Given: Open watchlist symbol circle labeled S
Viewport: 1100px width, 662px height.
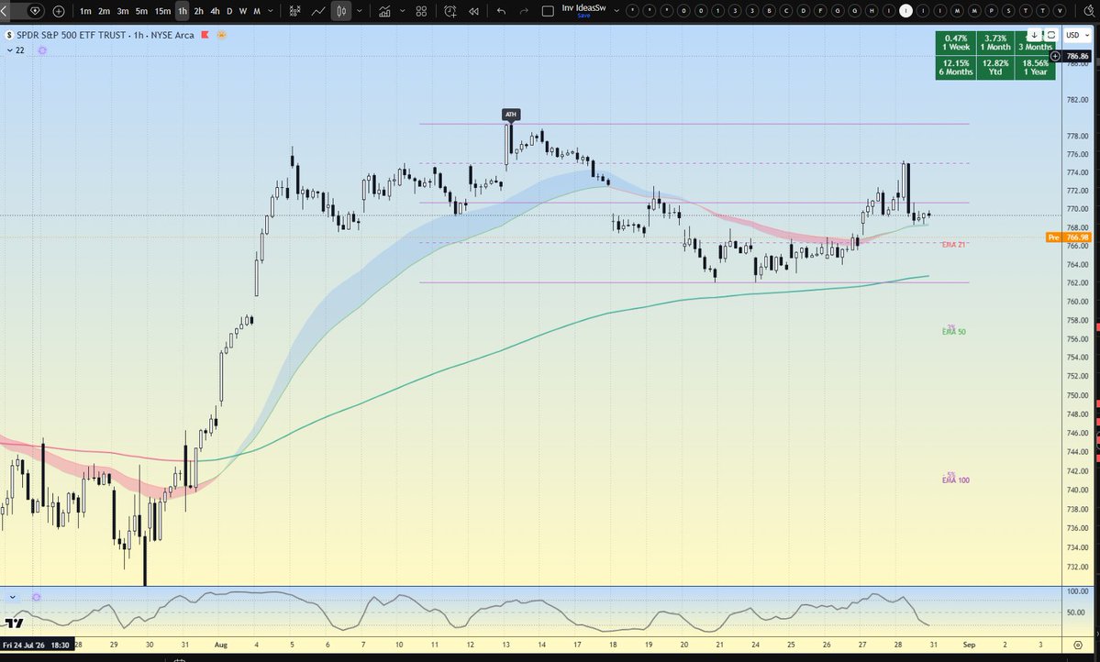Looking at the screenshot, I should [1009, 10].
